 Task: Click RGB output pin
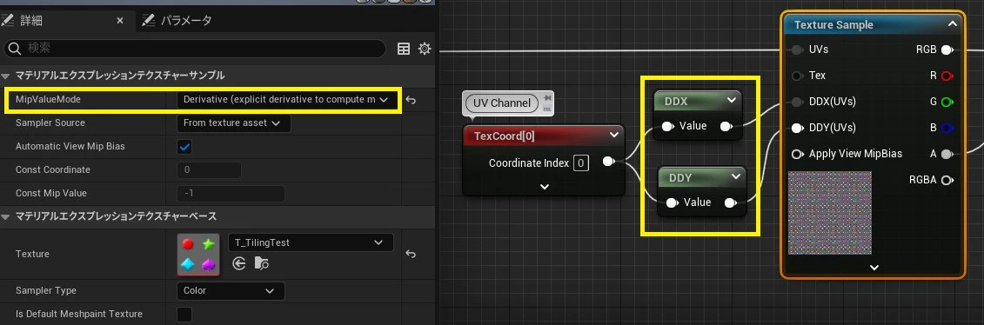[947, 50]
